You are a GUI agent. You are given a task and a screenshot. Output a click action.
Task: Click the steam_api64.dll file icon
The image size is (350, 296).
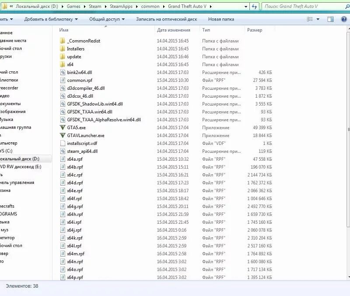point(63,151)
